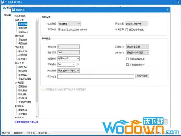Close the 配置选项 dialog

click(167, 10)
